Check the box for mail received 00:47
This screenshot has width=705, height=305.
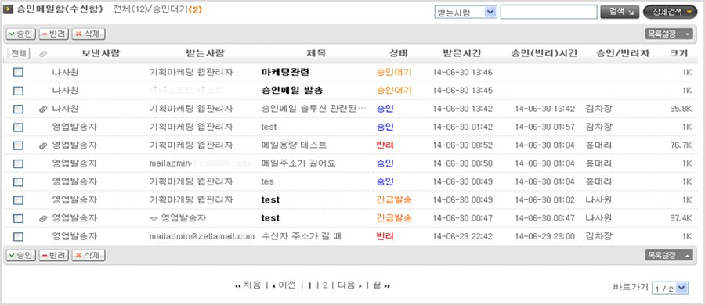18,218
